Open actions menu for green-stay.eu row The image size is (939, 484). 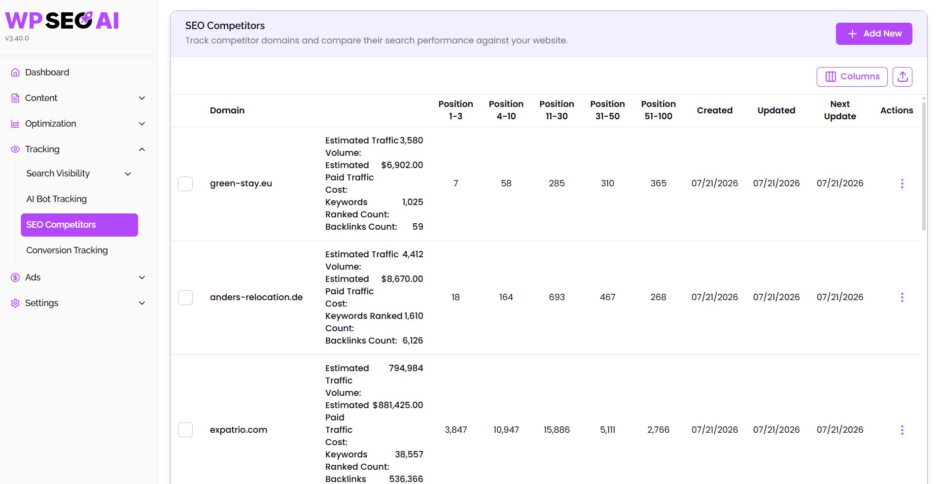[902, 183]
